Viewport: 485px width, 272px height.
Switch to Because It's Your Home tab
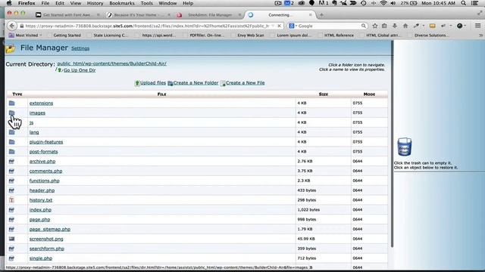pos(139,15)
